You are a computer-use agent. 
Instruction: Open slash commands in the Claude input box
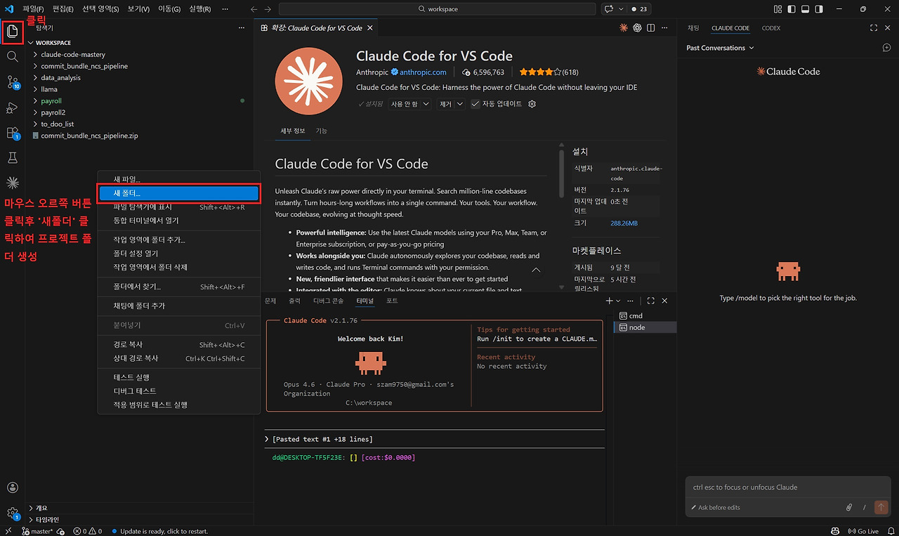pos(865,507)
